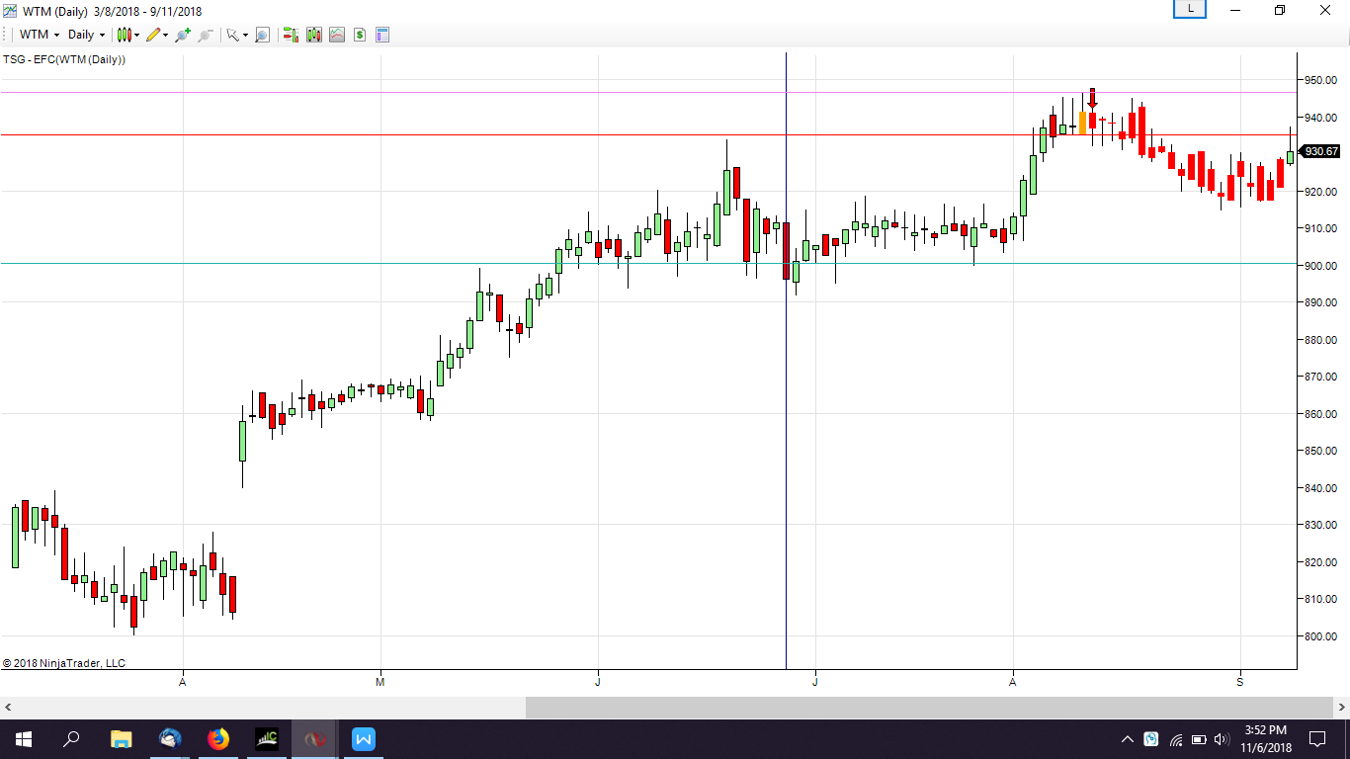Screen dimensions: 1350x759
Task: Select the candlestick chart style icon
Action: point(126,34)
